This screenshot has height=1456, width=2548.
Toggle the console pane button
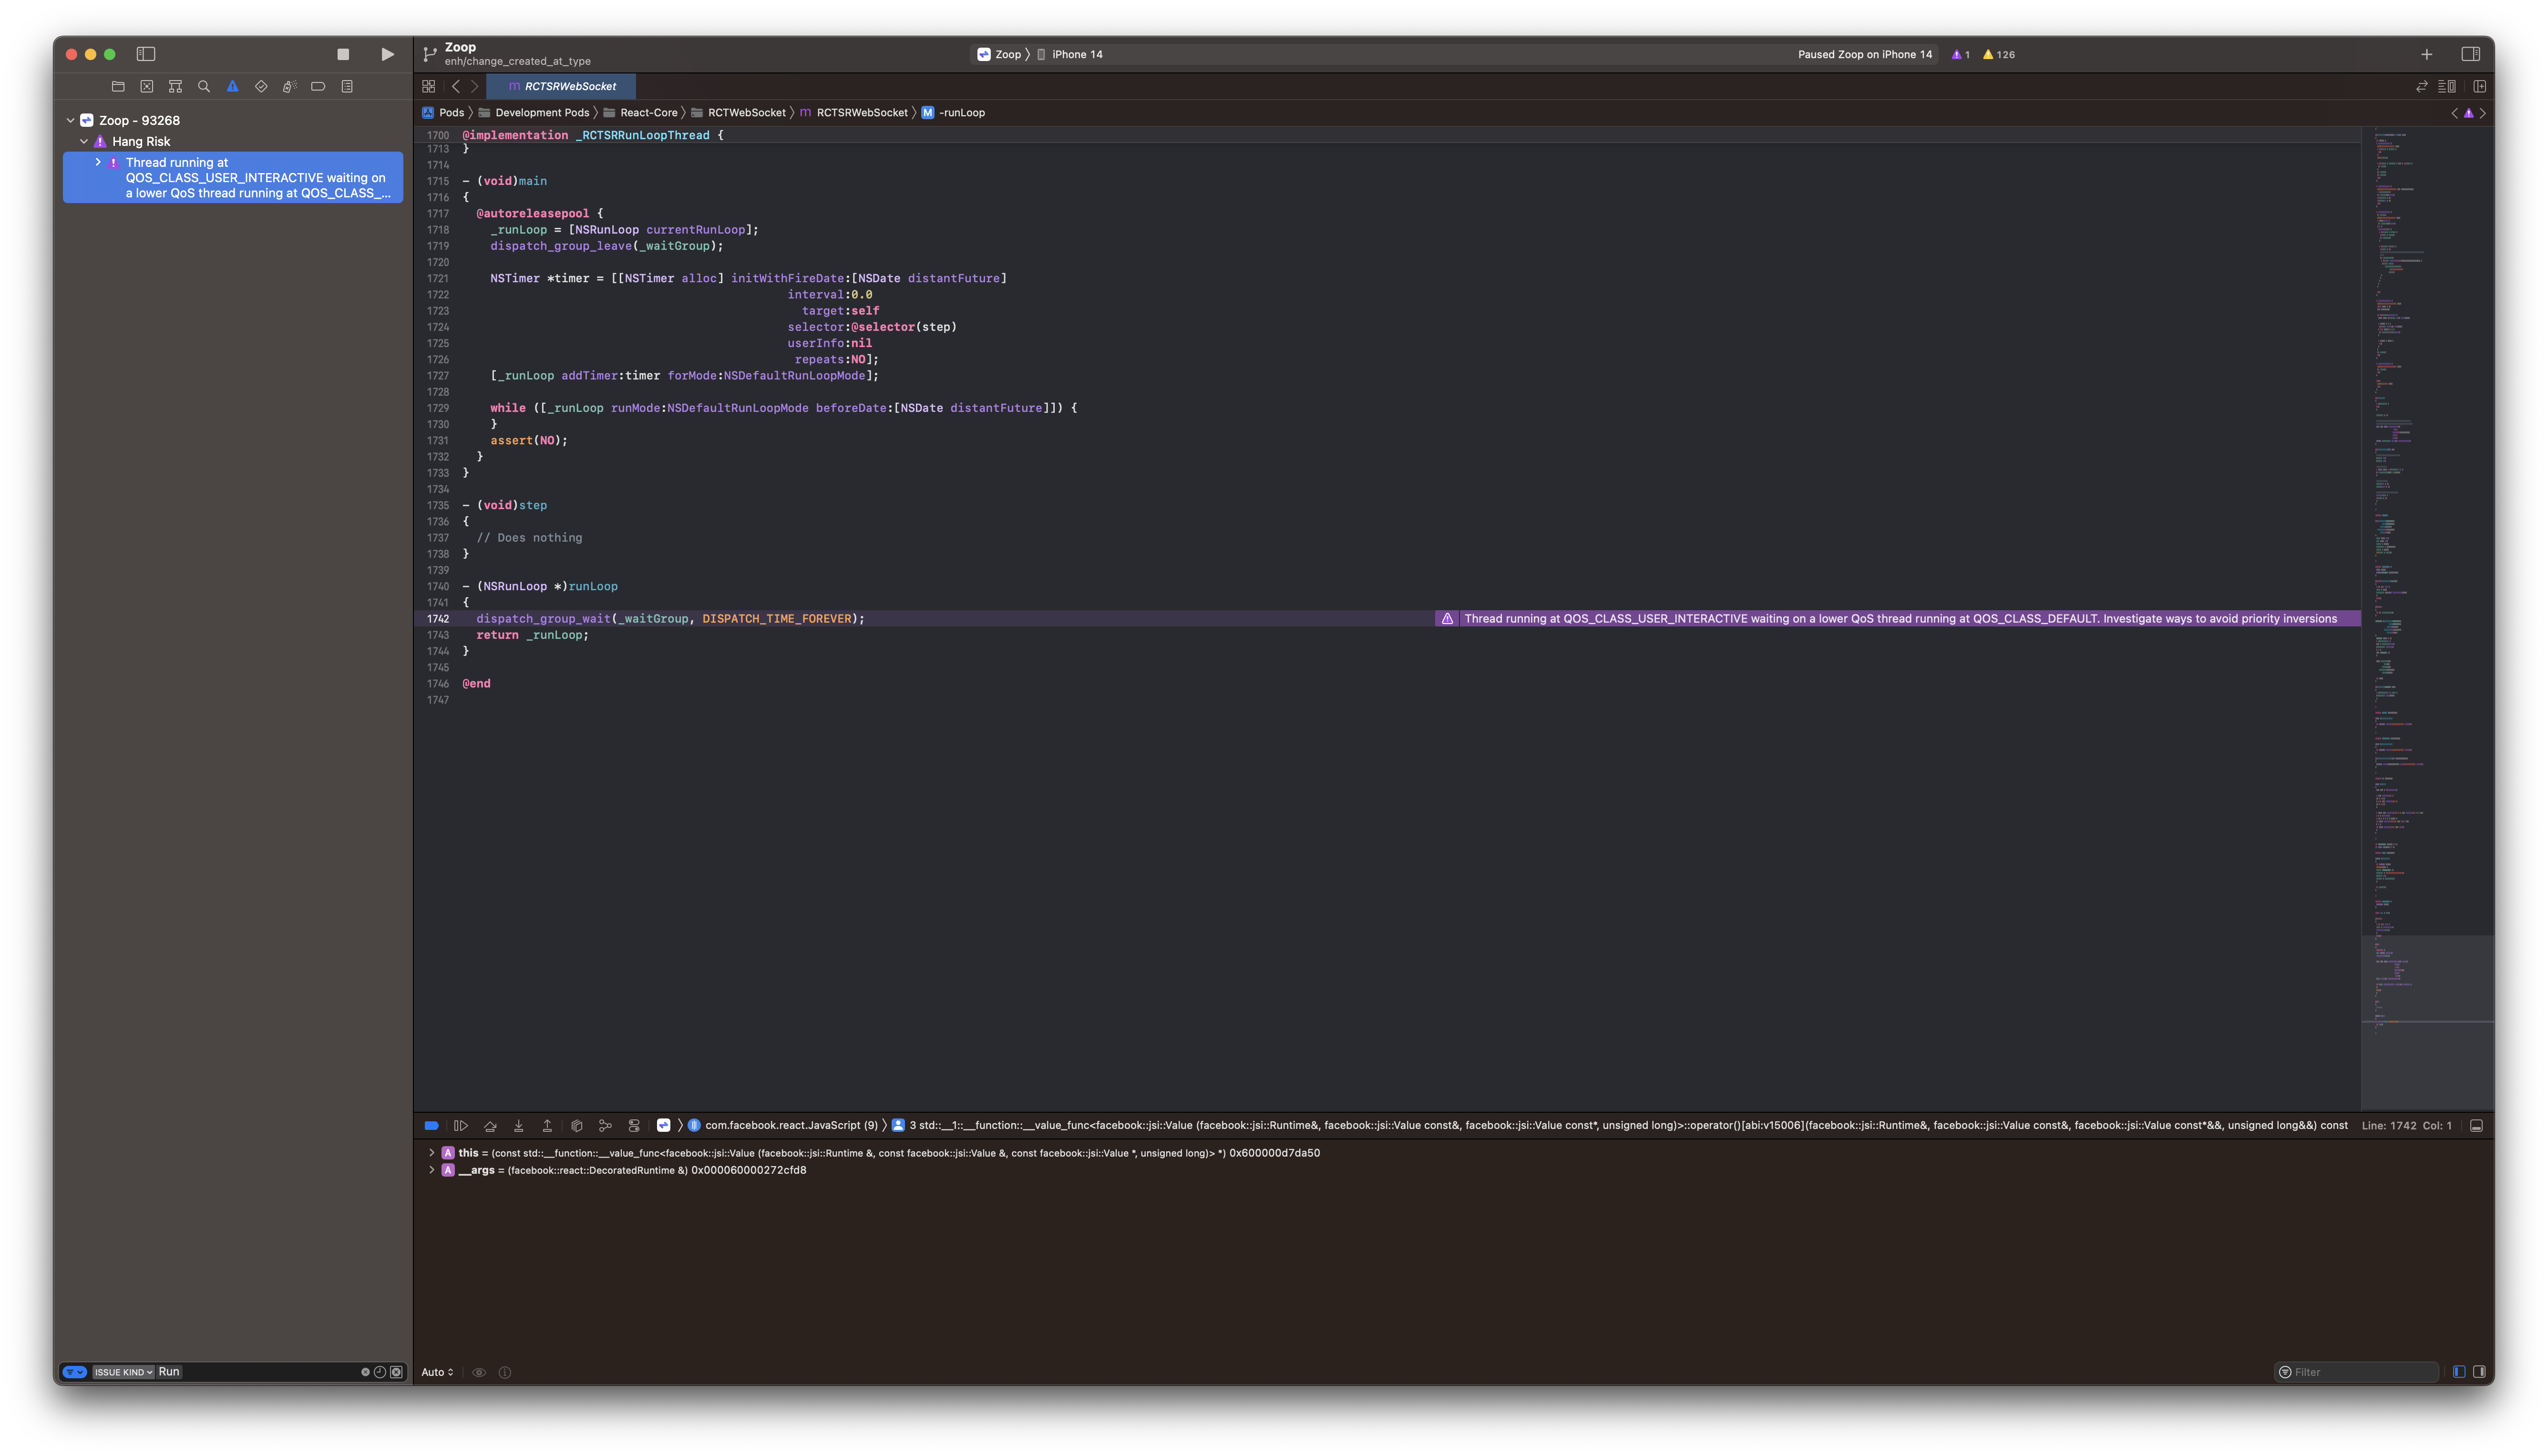(x=2479, y=1371)
